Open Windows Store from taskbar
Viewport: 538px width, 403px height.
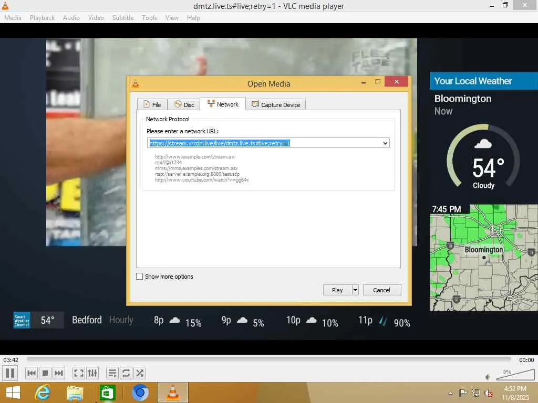point(107,393)
